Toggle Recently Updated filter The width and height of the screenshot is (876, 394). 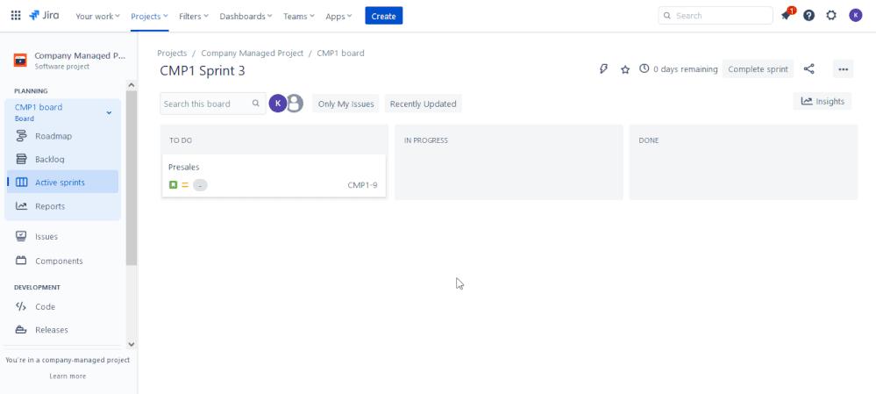(x=423, y=104)
